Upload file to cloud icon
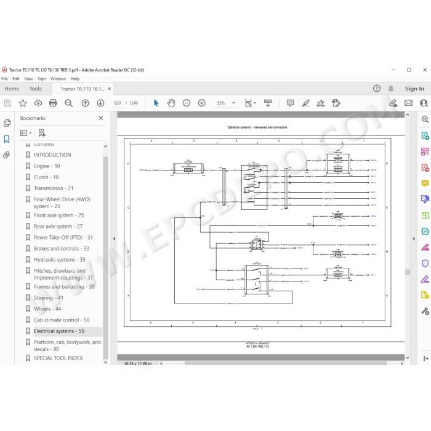The height and width of the screenshot is (431, 431). (x=38, y=103)
